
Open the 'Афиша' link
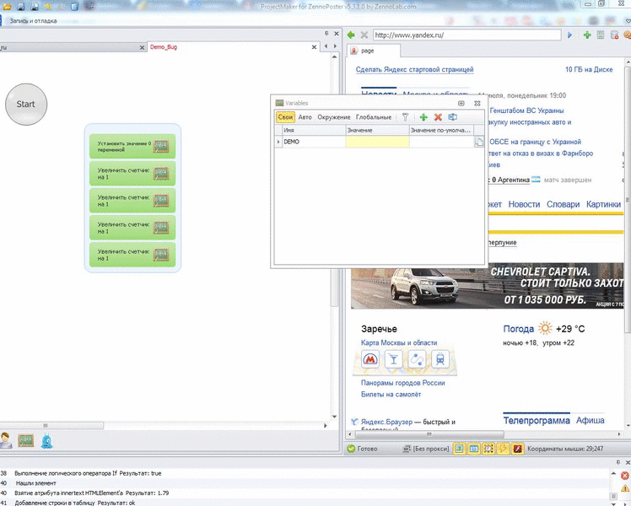[x=590, y=421]
